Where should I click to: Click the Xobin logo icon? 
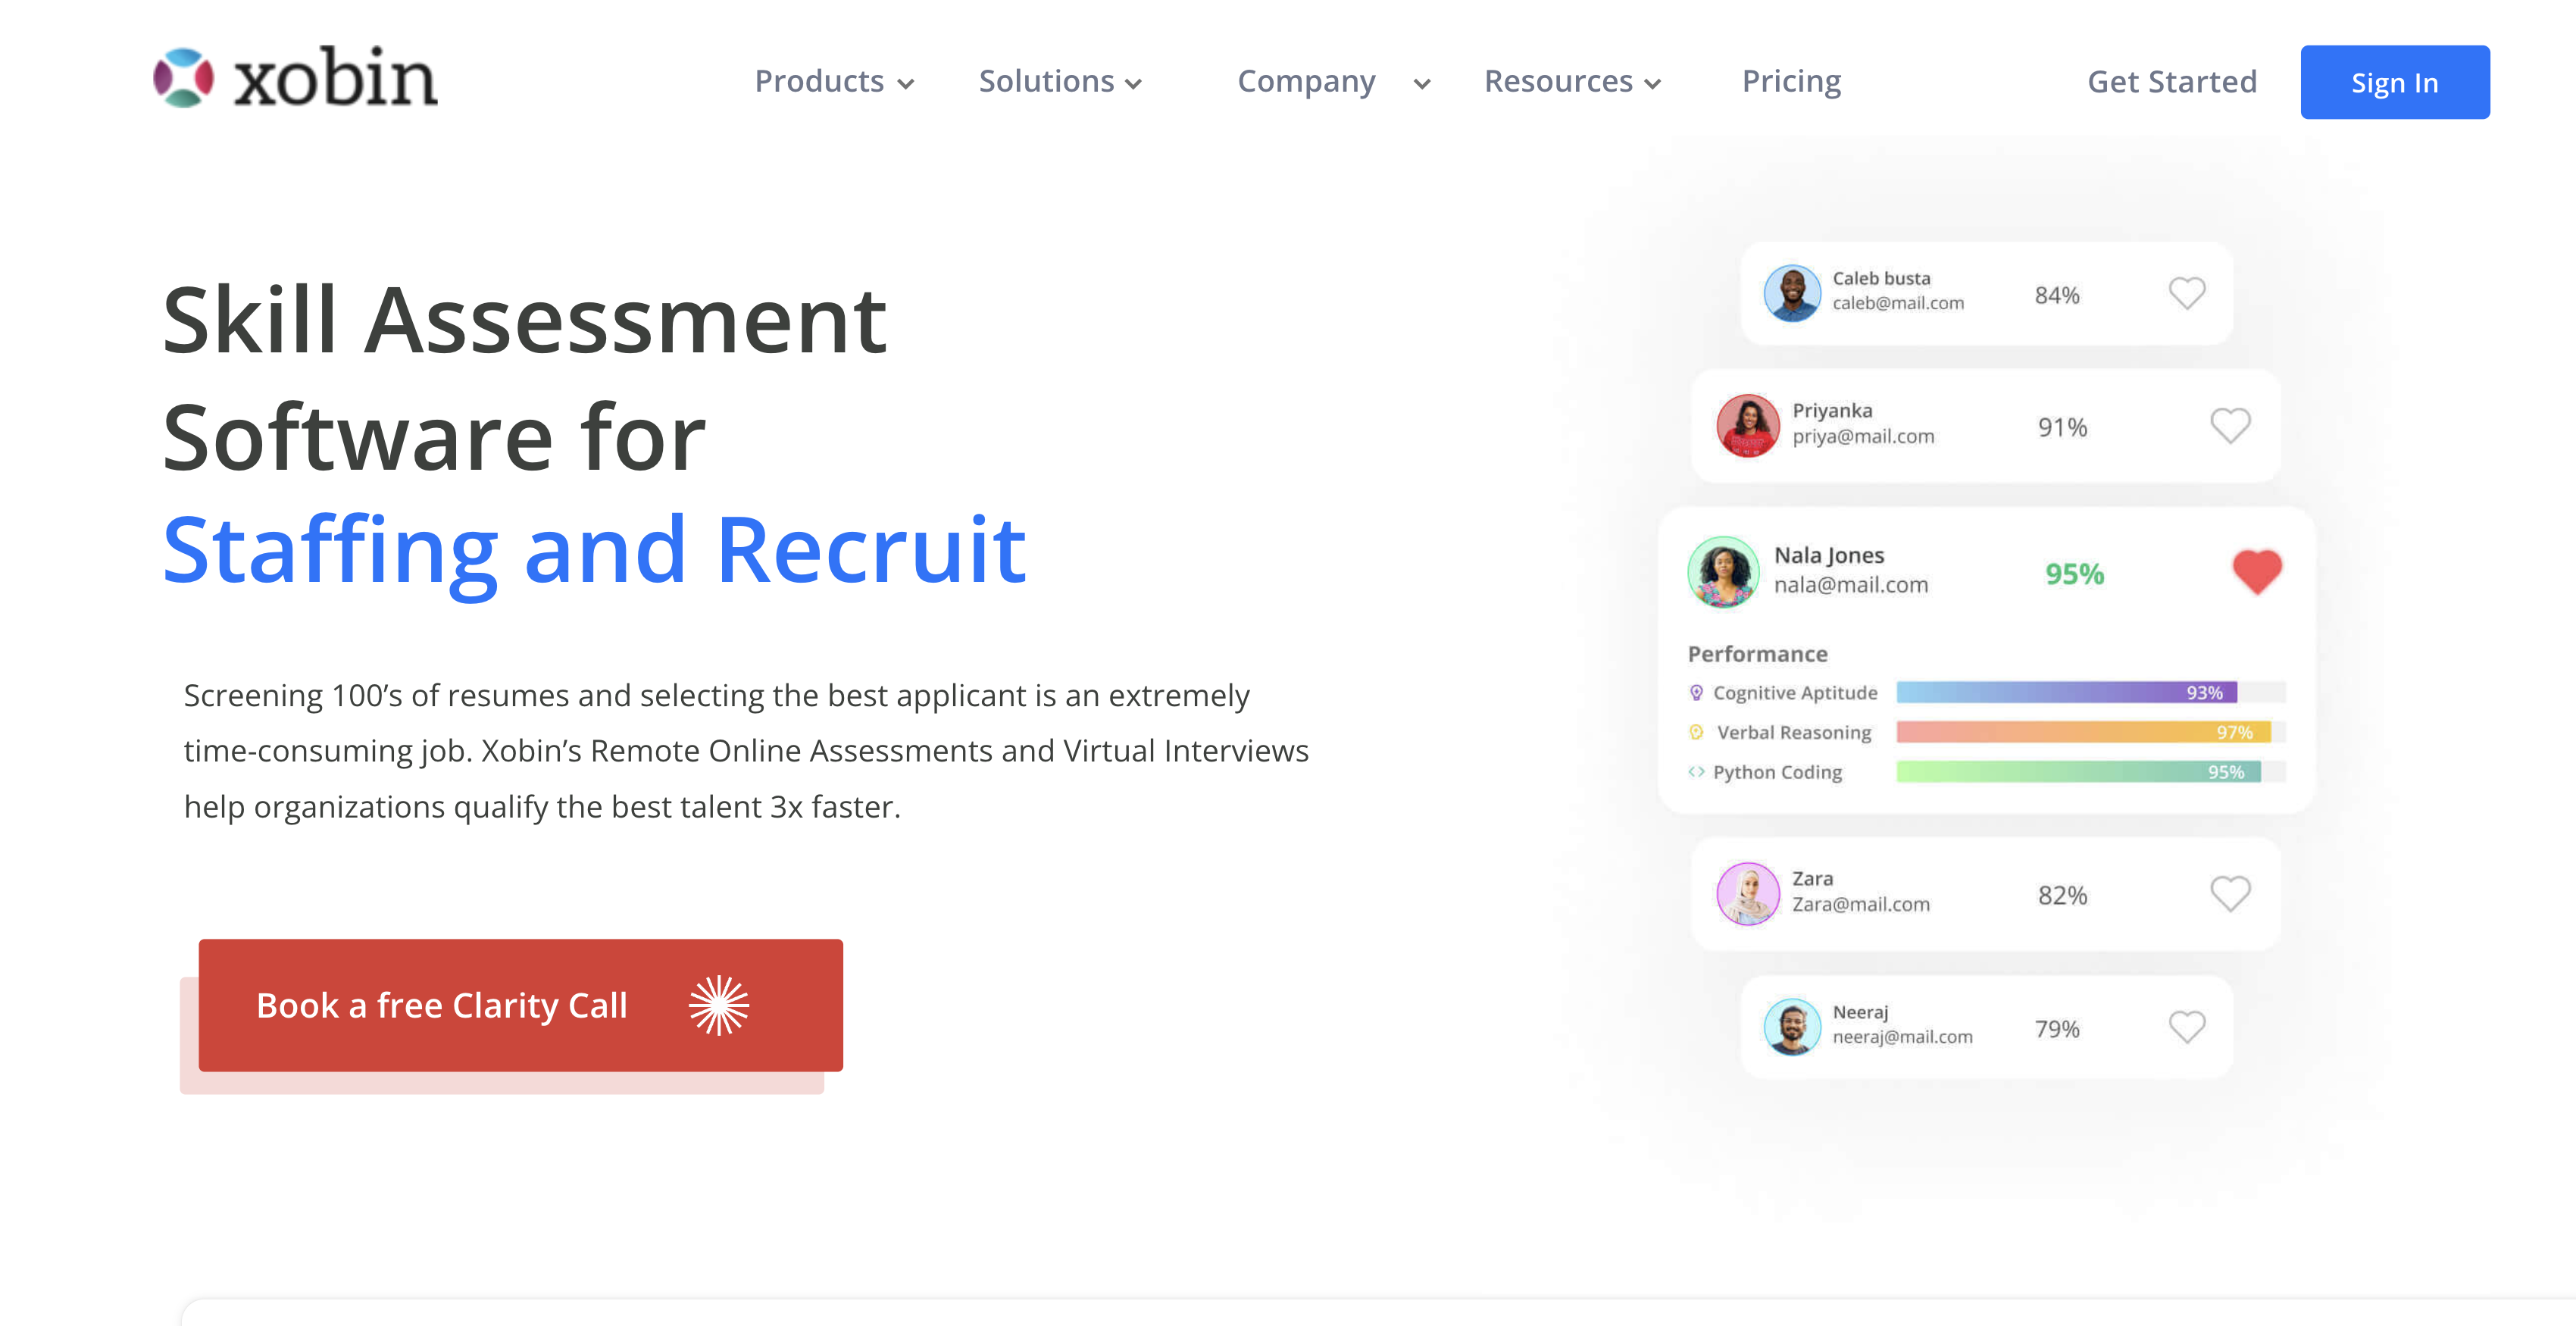(x=181, y=78)
